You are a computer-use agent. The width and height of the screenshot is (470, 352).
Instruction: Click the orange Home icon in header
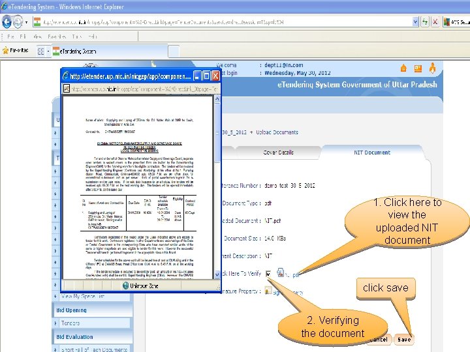coord(403,68)
